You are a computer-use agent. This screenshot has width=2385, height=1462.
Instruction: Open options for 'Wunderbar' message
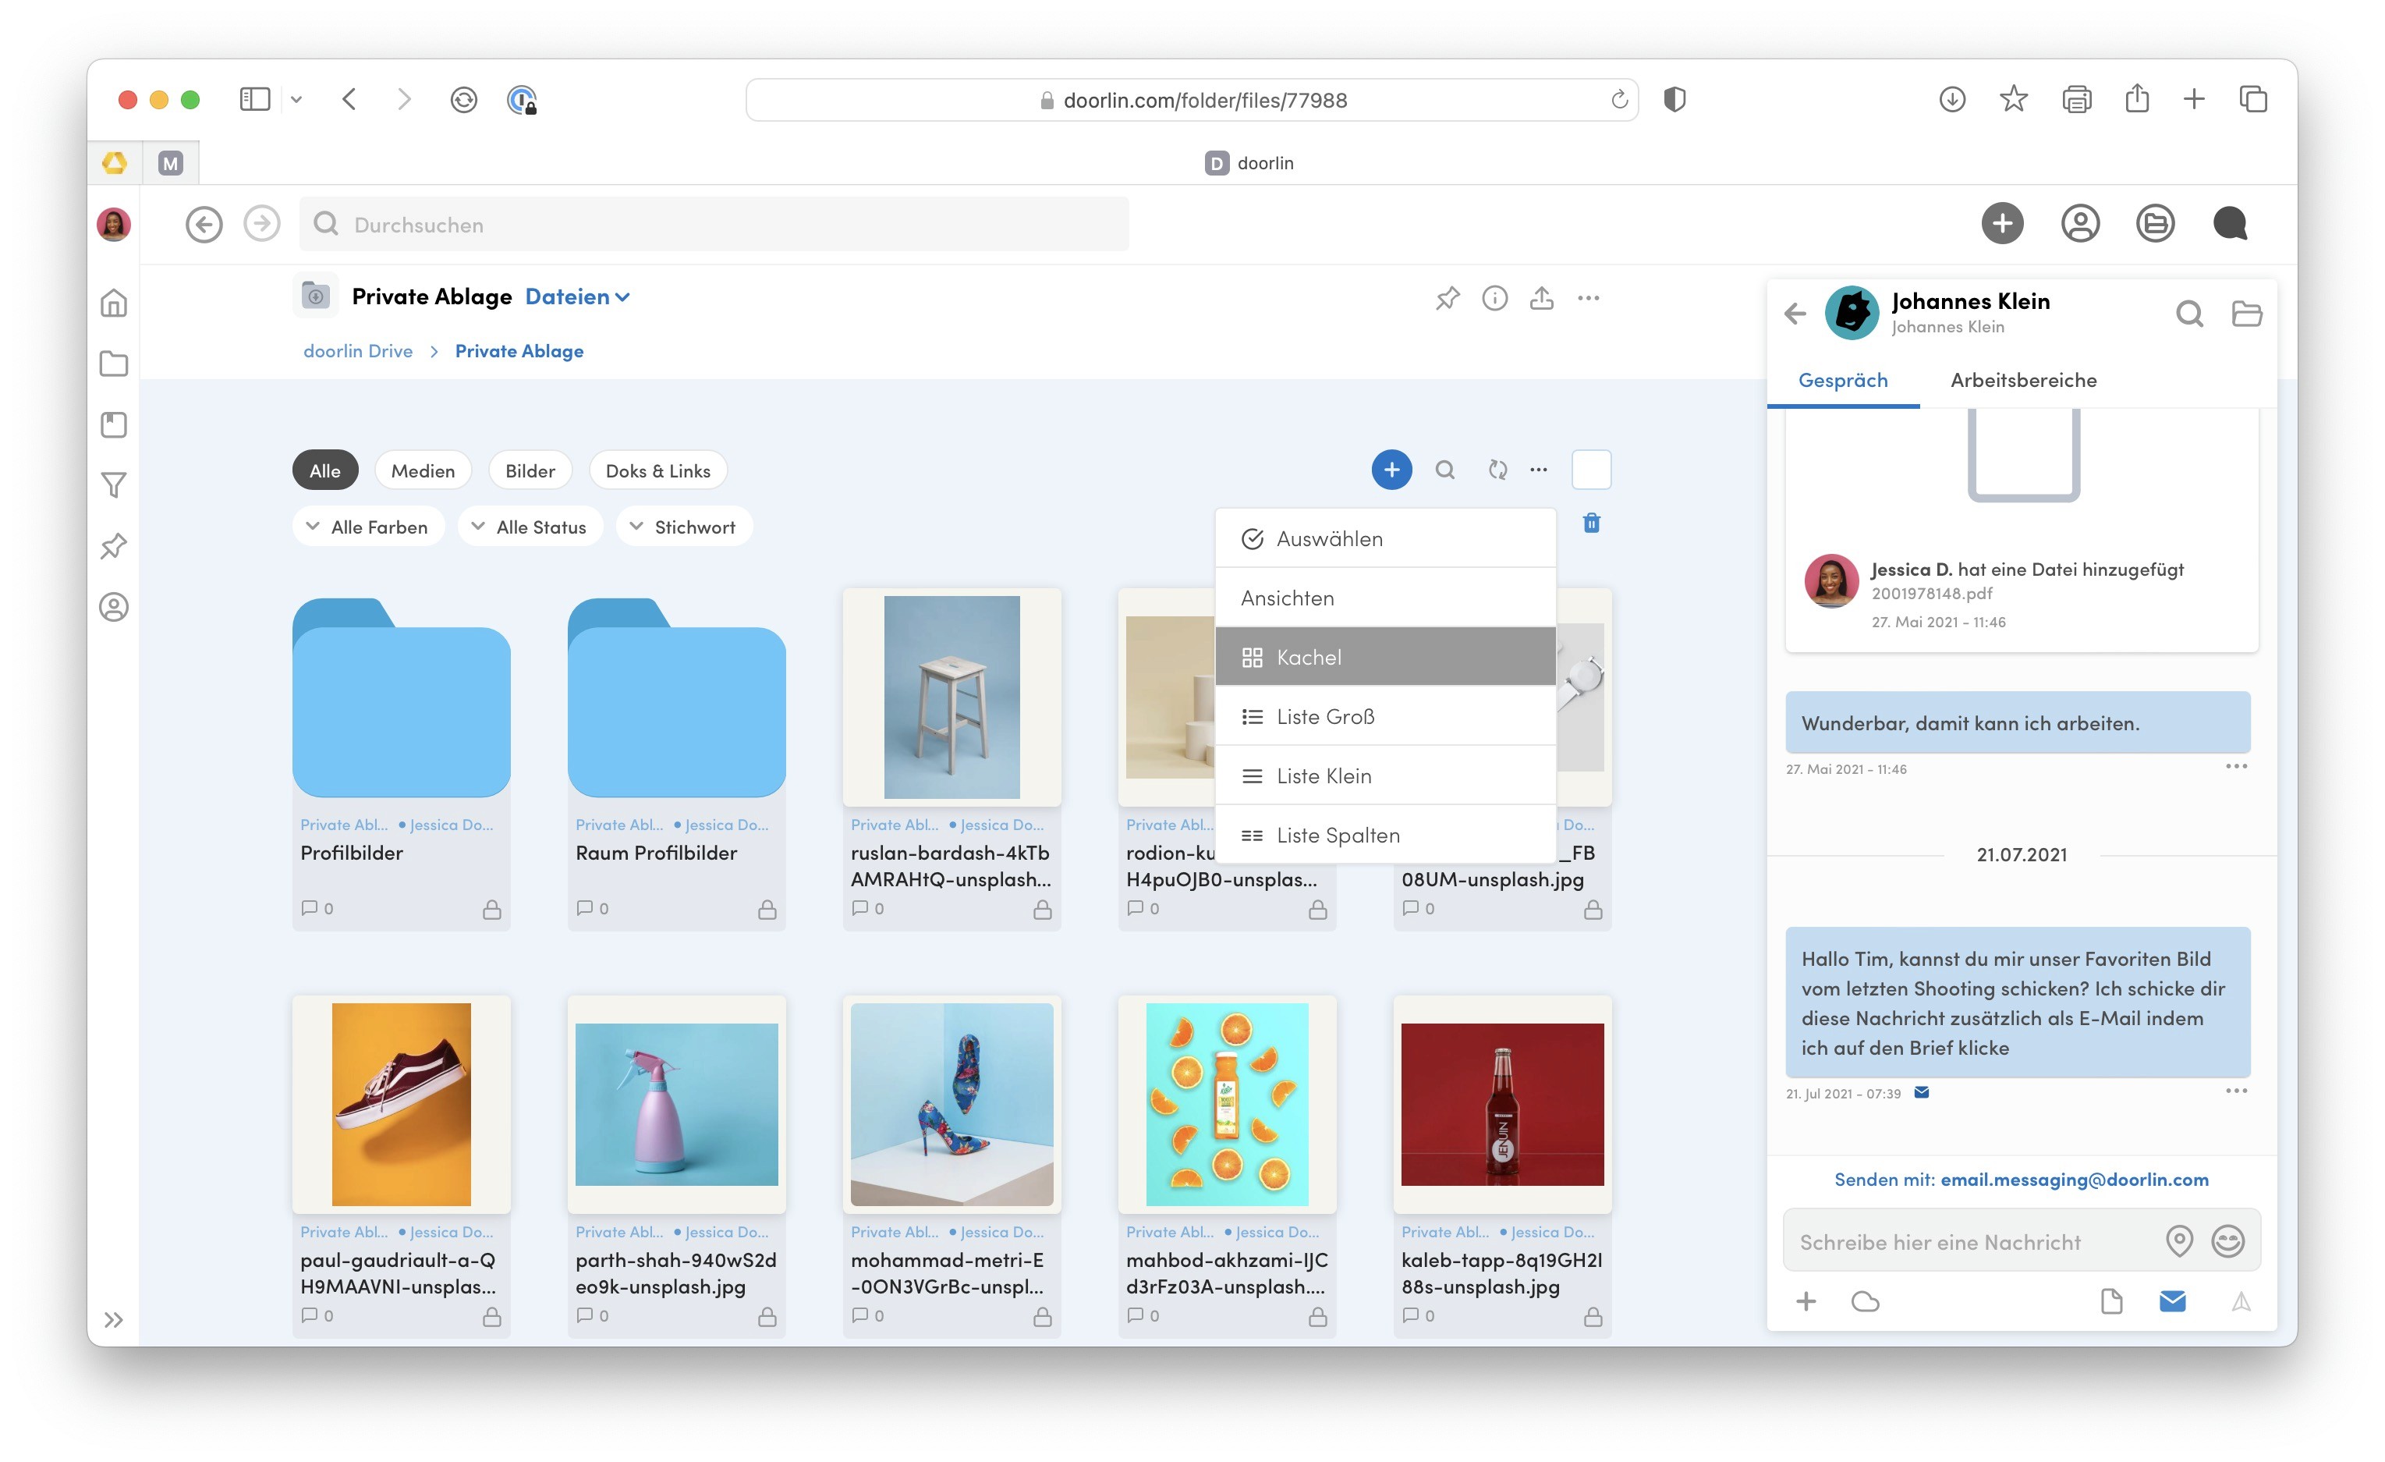coord(2236,766)
